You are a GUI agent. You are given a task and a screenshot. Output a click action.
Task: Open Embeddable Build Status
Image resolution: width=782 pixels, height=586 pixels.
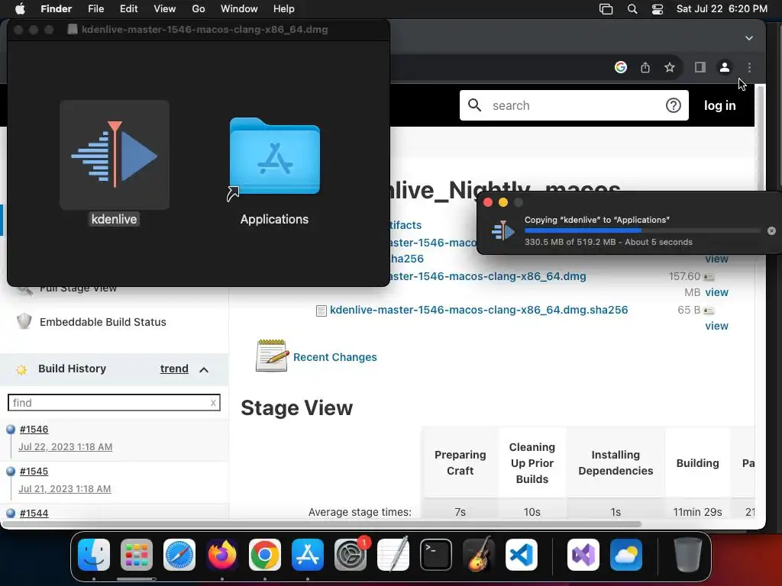point(103,322)
